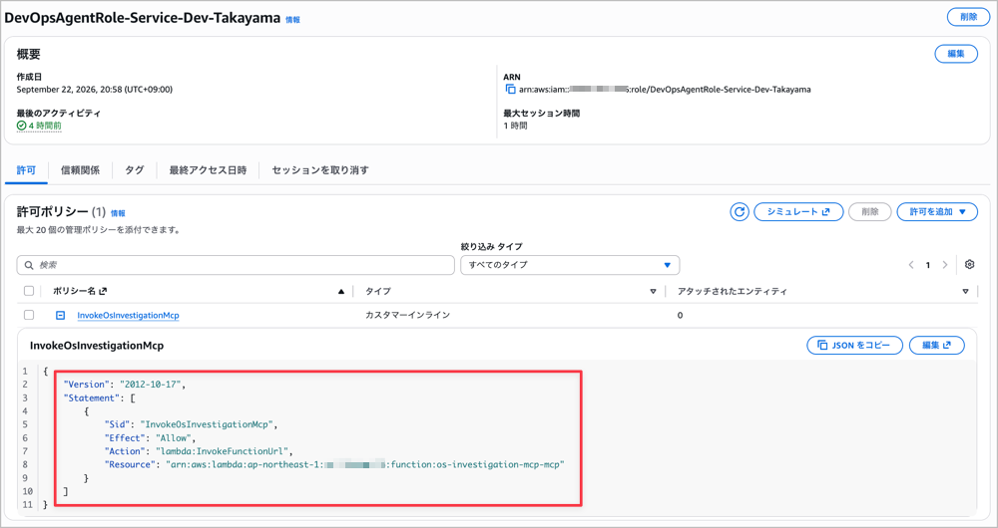
Task: Open the permissions table settings gear
Action: 969,264
